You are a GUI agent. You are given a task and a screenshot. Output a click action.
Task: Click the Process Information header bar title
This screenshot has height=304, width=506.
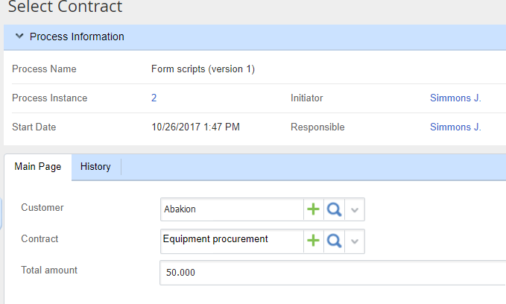click(77, 37)
